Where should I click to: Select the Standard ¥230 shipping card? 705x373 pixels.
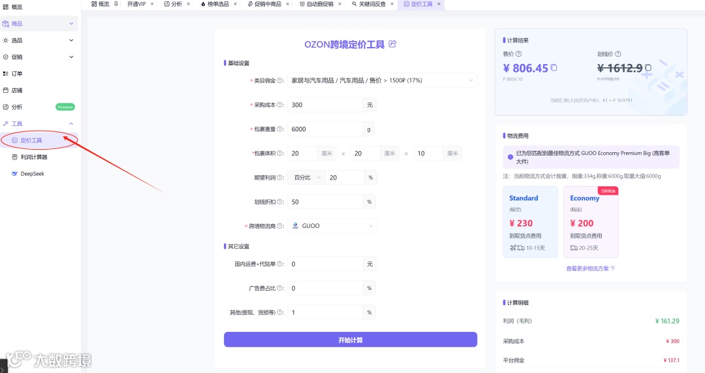click(x=530, y=222)
